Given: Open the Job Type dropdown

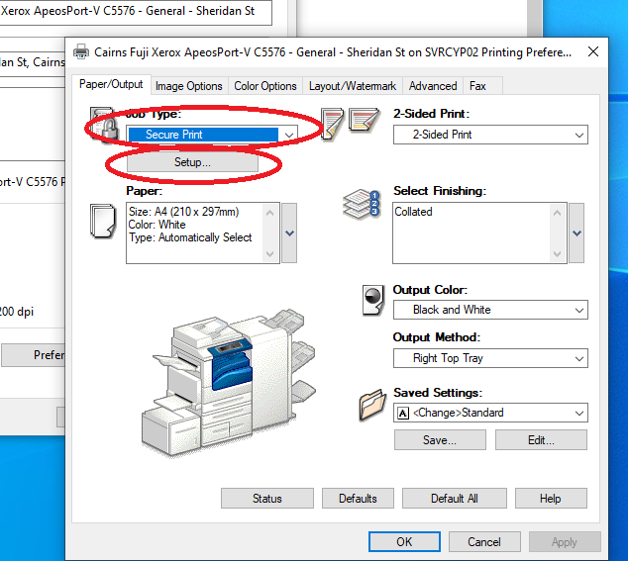Looking at the screenshot, I should [212, 135].
